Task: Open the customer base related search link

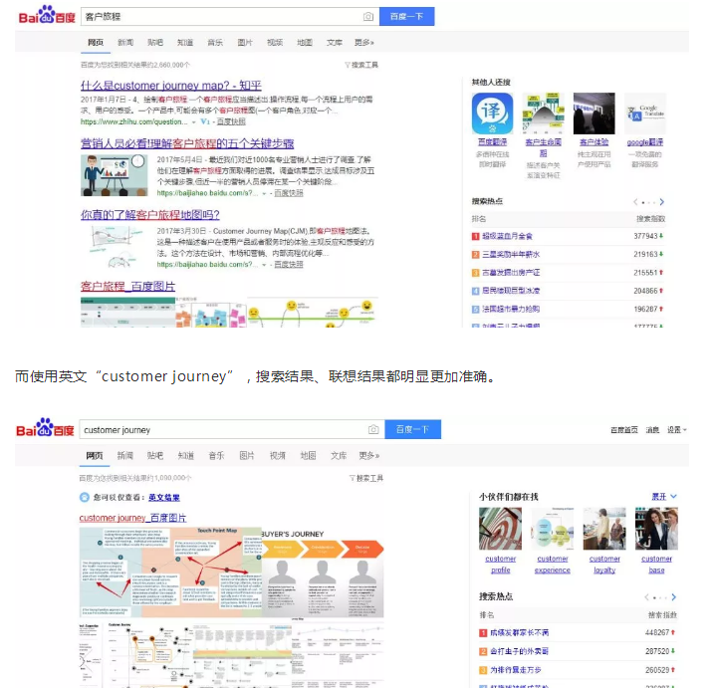Action: [656, 565]
